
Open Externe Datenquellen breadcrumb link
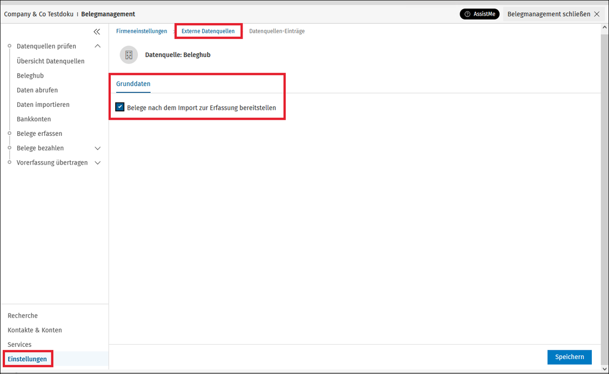pos(208,31)
